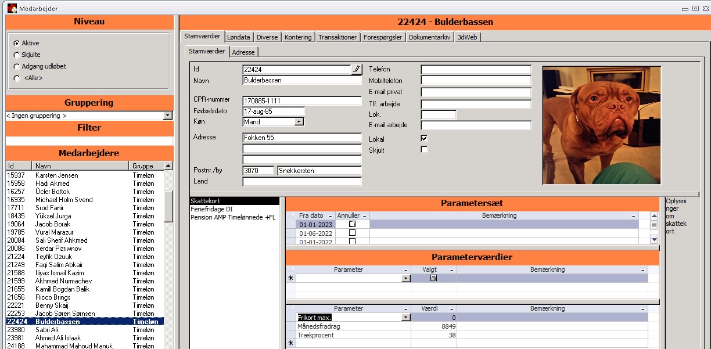Expand the Køn dropdown
Image resolution: width=711 pixels, height=349 pixels.
pos(299,122)
